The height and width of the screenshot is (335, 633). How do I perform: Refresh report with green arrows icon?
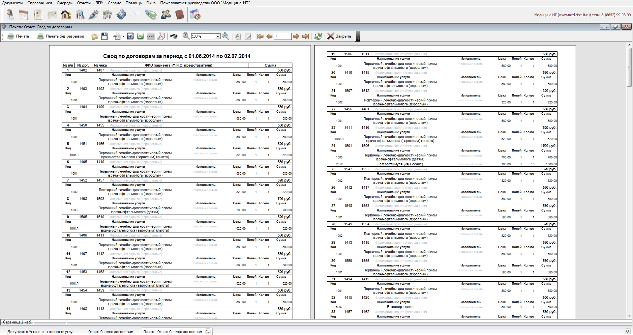tap(318, 36)
